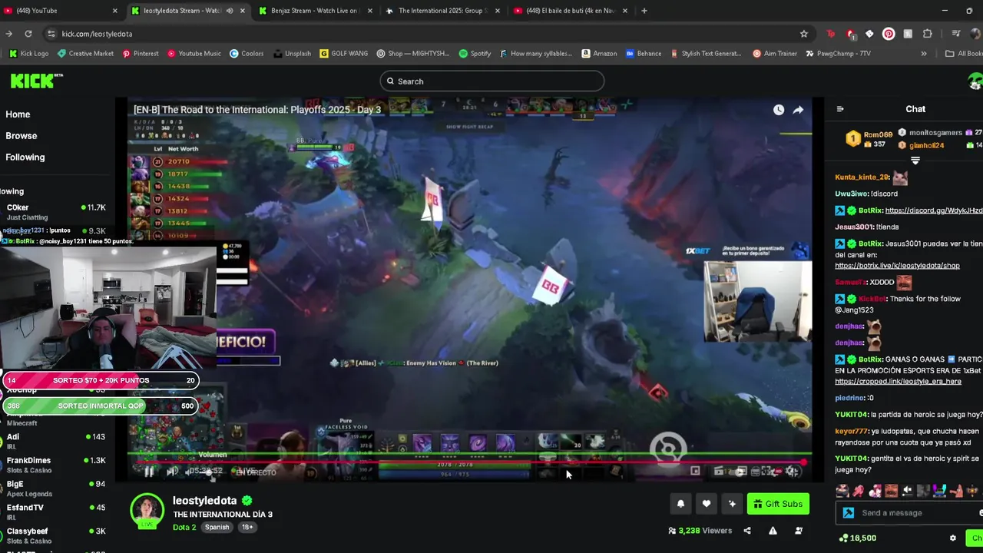Screen dimensions: 983x553
Task: Click user icon right of warning triangle
Action: (x=799, y=531)
